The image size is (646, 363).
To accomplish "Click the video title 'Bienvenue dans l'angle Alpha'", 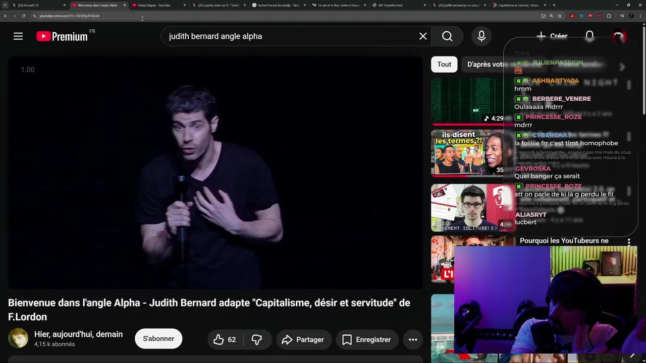I will (x=209, y=310).
